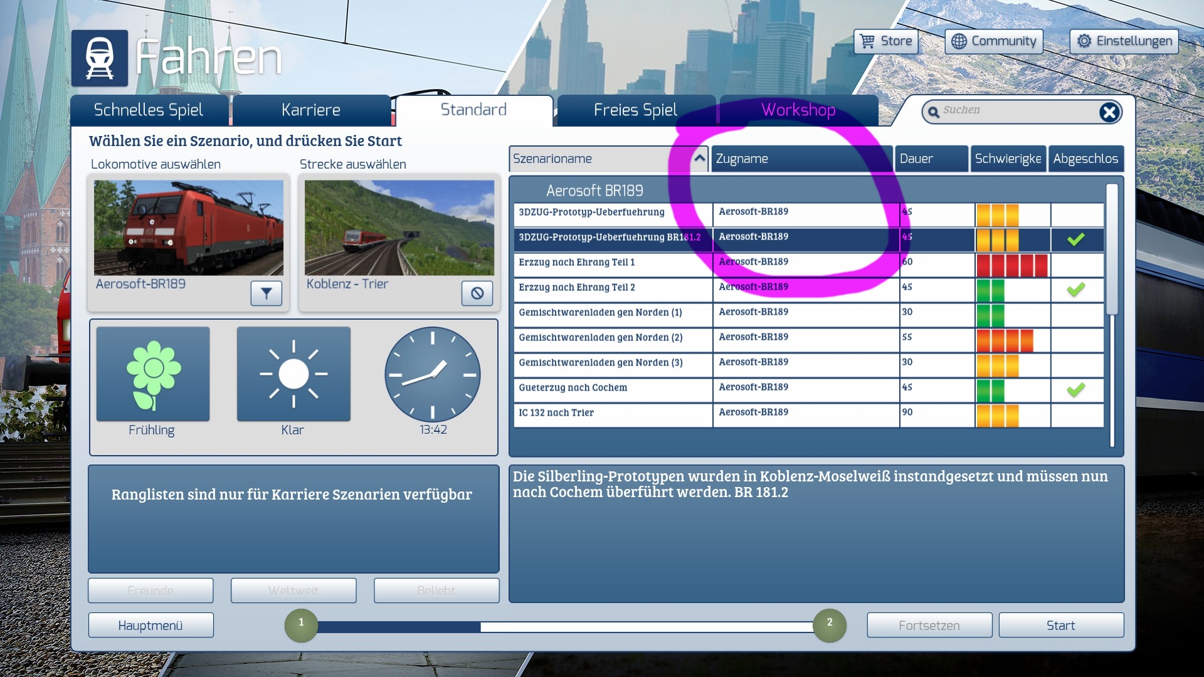Viewport: 1204px width, 677px height.
Task: Click the clock showing 13:42
Action: point(432,374)
